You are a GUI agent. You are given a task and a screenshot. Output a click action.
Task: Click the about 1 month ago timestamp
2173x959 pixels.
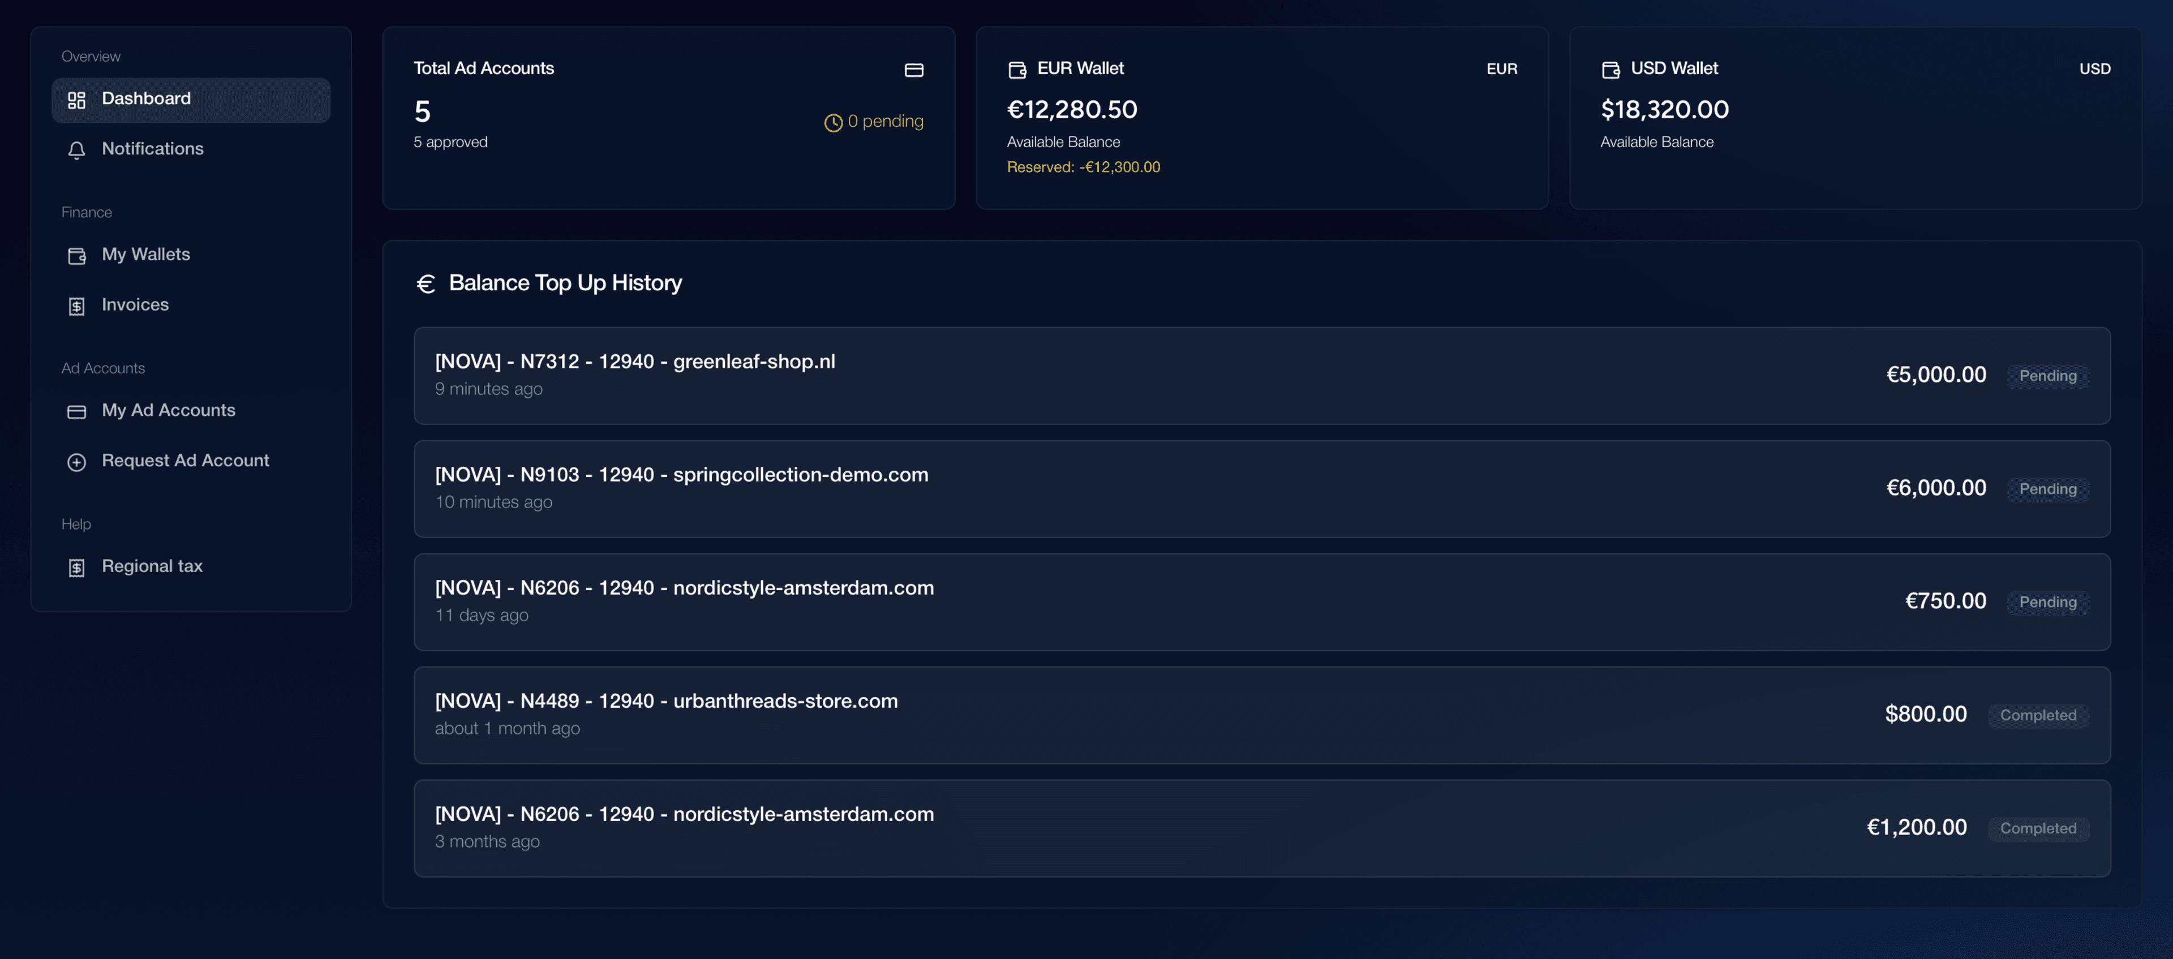coord(507,728)
